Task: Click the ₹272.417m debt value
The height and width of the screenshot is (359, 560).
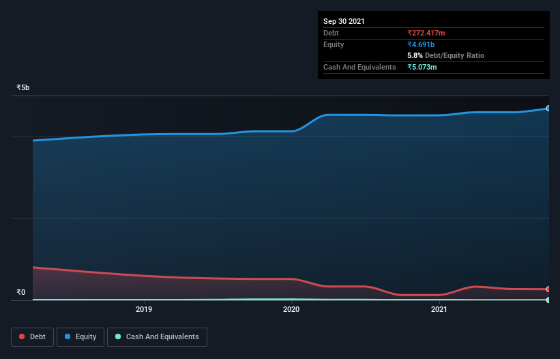Action: [x=426, y=33]
